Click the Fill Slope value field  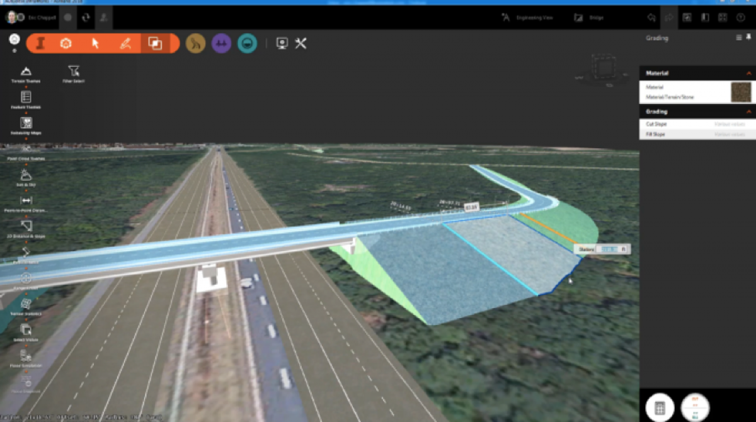click(x=729, y=134)
